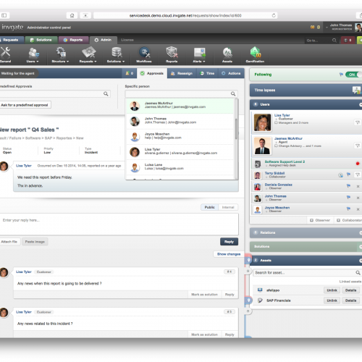Open the Reassign tab
Viewport: 362px width, 362px height.
coord(182,73)
